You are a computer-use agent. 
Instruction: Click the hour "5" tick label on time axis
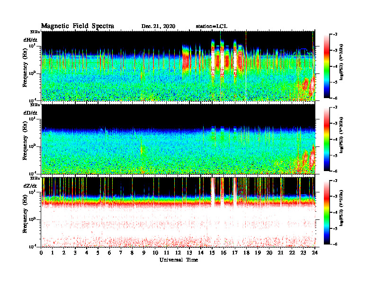pos(98,253)
